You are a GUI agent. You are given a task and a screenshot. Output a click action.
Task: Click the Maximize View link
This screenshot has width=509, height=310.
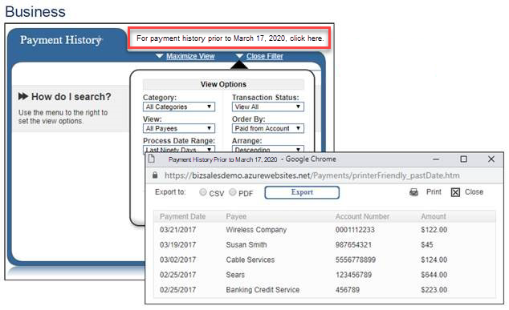[x=190, y=56]
